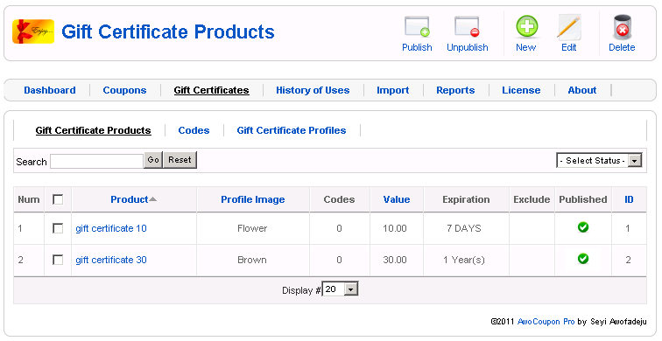Click the Product column sort arrow

coord(153,199)
